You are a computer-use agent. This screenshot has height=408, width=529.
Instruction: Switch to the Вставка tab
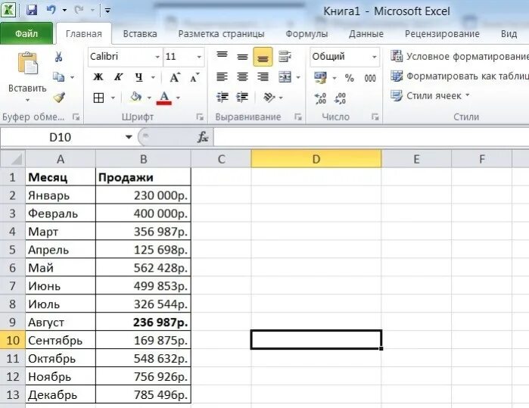tap(140, 34)
